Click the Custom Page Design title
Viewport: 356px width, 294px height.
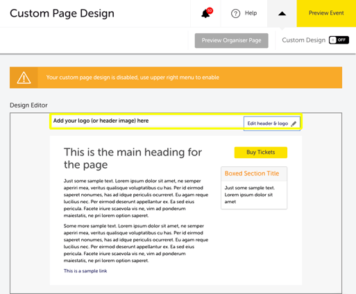pyautogui.click(x=62, y=13)
